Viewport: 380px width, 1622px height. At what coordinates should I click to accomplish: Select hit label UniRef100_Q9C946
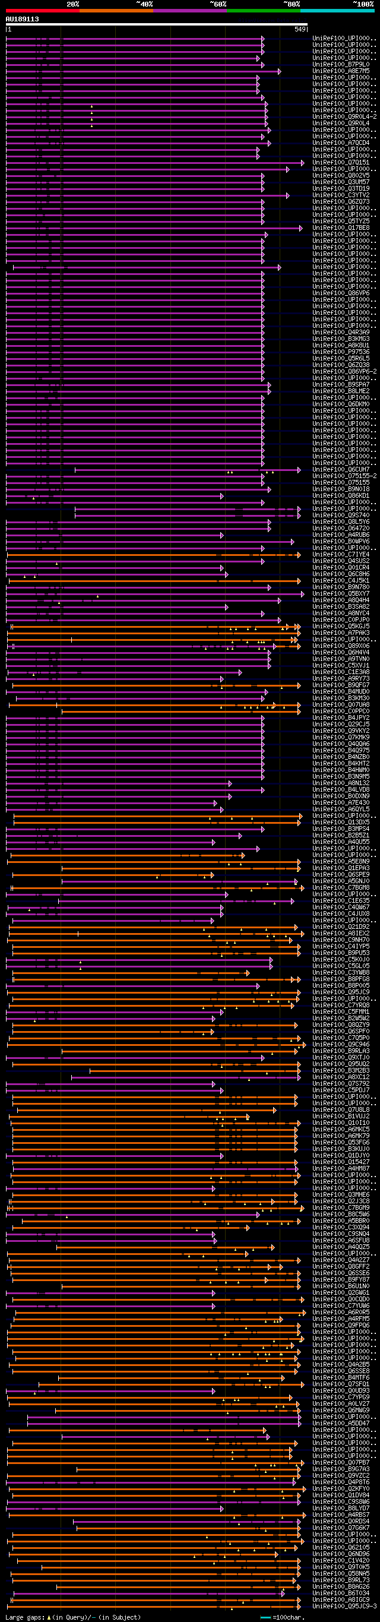tap(341, 1045)
